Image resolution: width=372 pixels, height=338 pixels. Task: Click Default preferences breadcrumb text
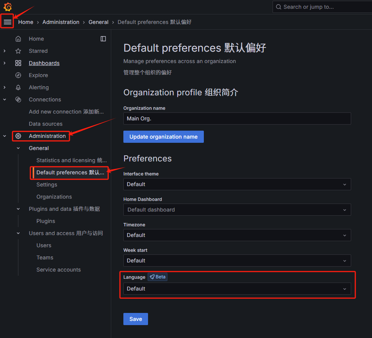click(154, 22)
